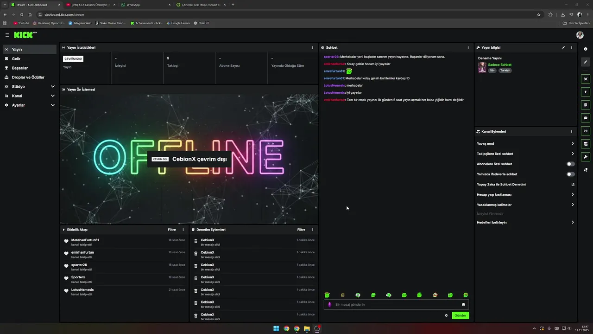Enable Abonelere özel sohbet toggle

(571, 164)
